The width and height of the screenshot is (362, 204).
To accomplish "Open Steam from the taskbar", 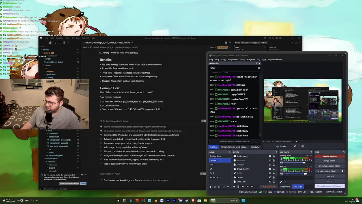I will pyautogui.click(x=187, y=201).
